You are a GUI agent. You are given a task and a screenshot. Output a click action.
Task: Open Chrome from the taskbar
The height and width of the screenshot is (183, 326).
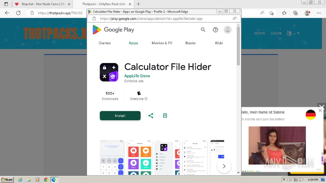click(x=46, y=180)
